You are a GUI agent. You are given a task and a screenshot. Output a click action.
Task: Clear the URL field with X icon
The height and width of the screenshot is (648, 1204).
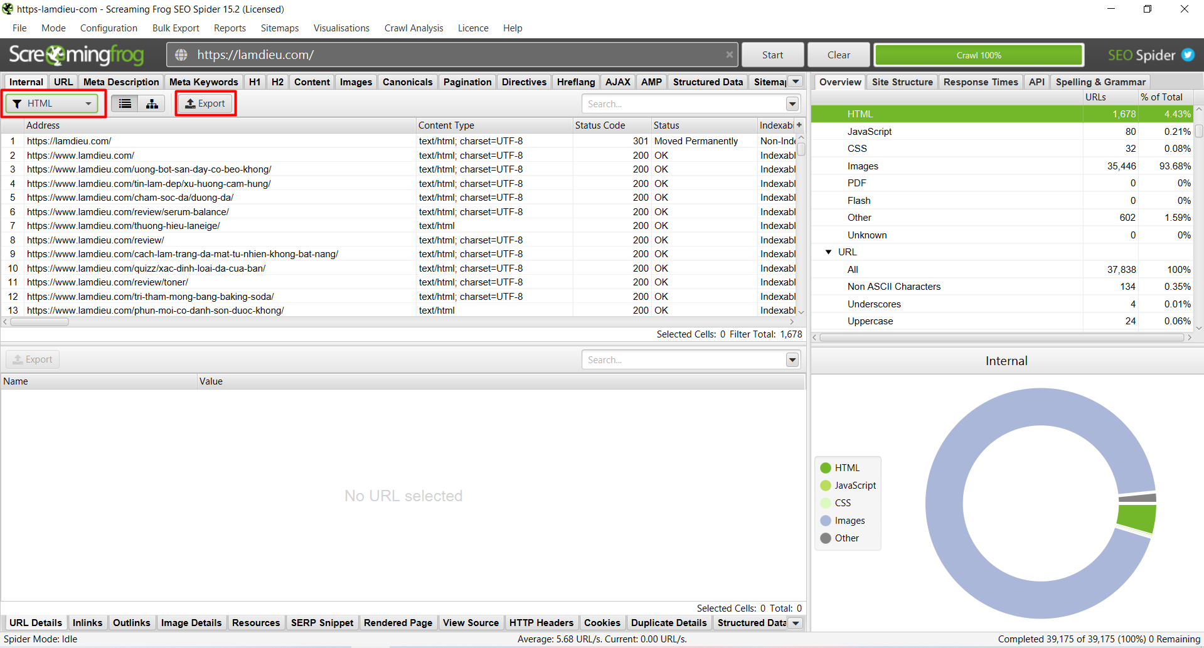(729, 55)
